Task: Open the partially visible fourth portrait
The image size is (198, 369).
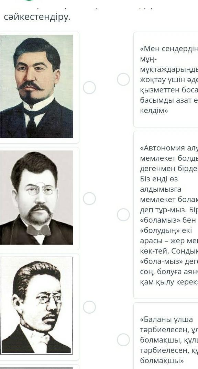Action: (36, 368)
